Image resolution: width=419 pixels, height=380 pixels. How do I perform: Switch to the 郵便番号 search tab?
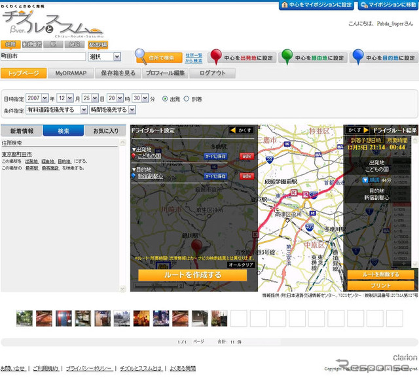32,45
